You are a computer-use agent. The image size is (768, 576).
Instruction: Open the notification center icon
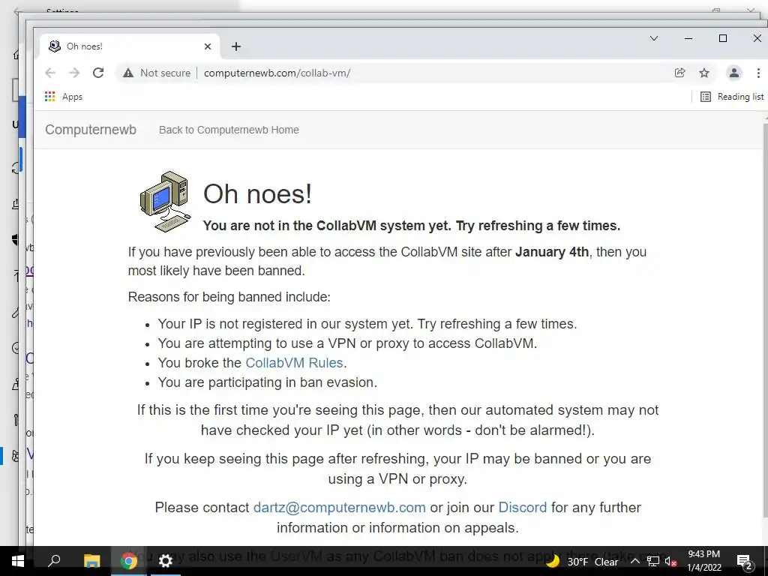(x=744, y=561)
